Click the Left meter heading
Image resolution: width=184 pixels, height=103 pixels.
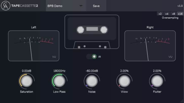tap(34, 27)
